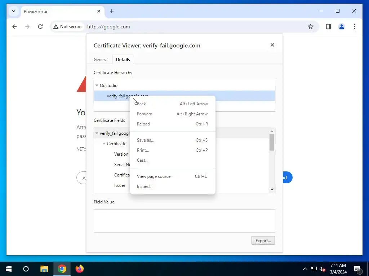This screenshot has width=369, height=276.
Task: Close the Privacy error tab
Action: point(99,11)
